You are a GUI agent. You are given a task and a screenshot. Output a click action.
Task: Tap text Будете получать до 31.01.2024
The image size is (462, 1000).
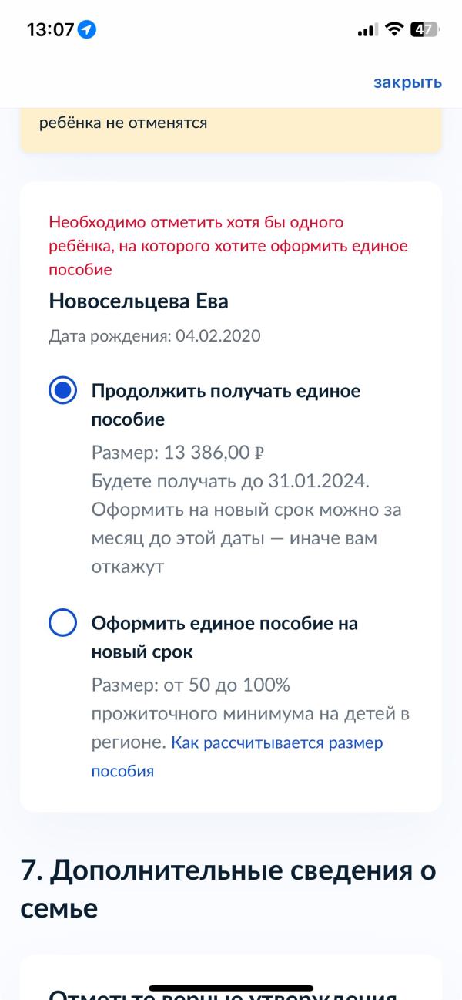tap(231, 481)
